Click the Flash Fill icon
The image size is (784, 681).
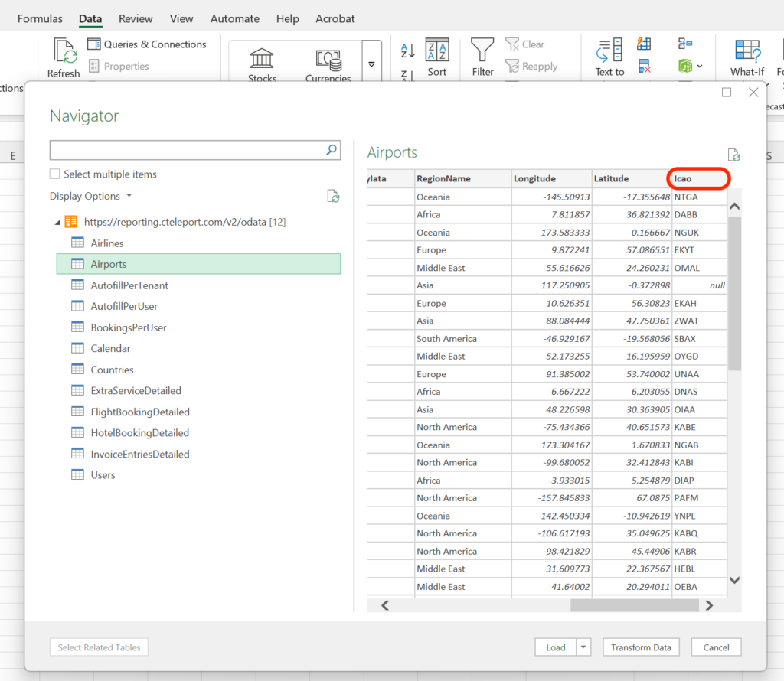tap(644, 44)
